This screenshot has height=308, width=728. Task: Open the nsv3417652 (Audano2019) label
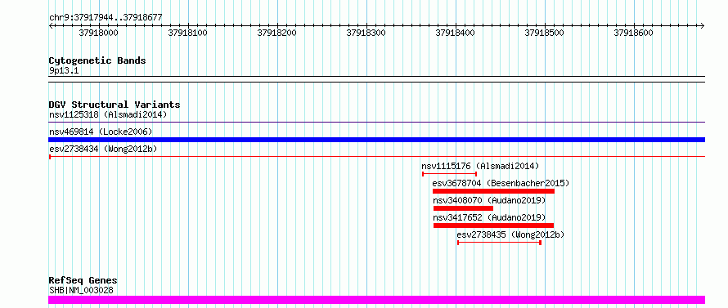pos(489,217)
